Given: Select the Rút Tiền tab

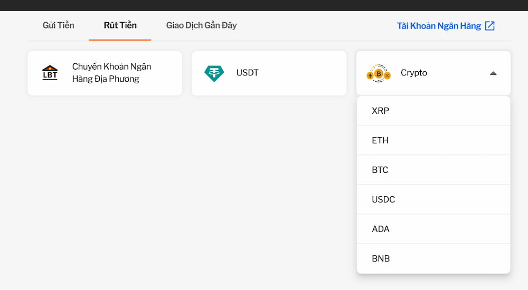Looking at the screenshot, I should pos(120,25).
